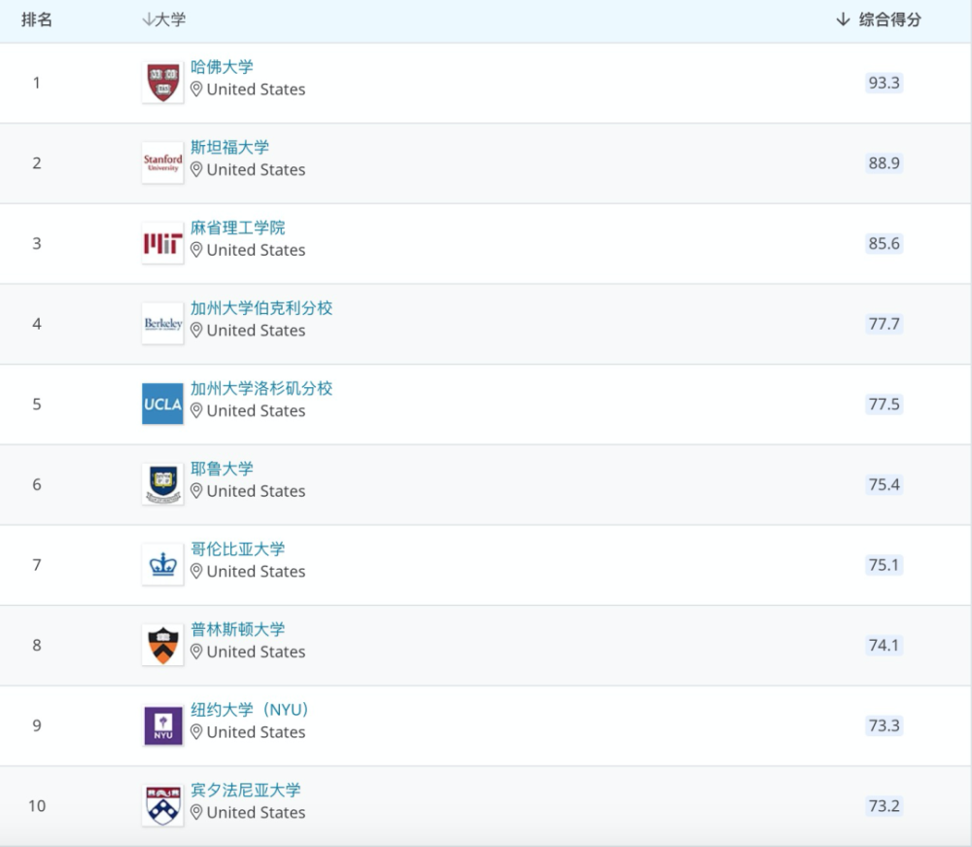Click rank number 5
The height and width of the screenshot is (847, 972).
37,405
